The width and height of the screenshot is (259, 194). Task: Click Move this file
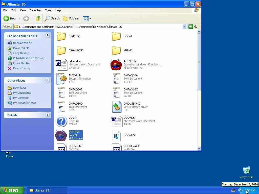[21, 48]
